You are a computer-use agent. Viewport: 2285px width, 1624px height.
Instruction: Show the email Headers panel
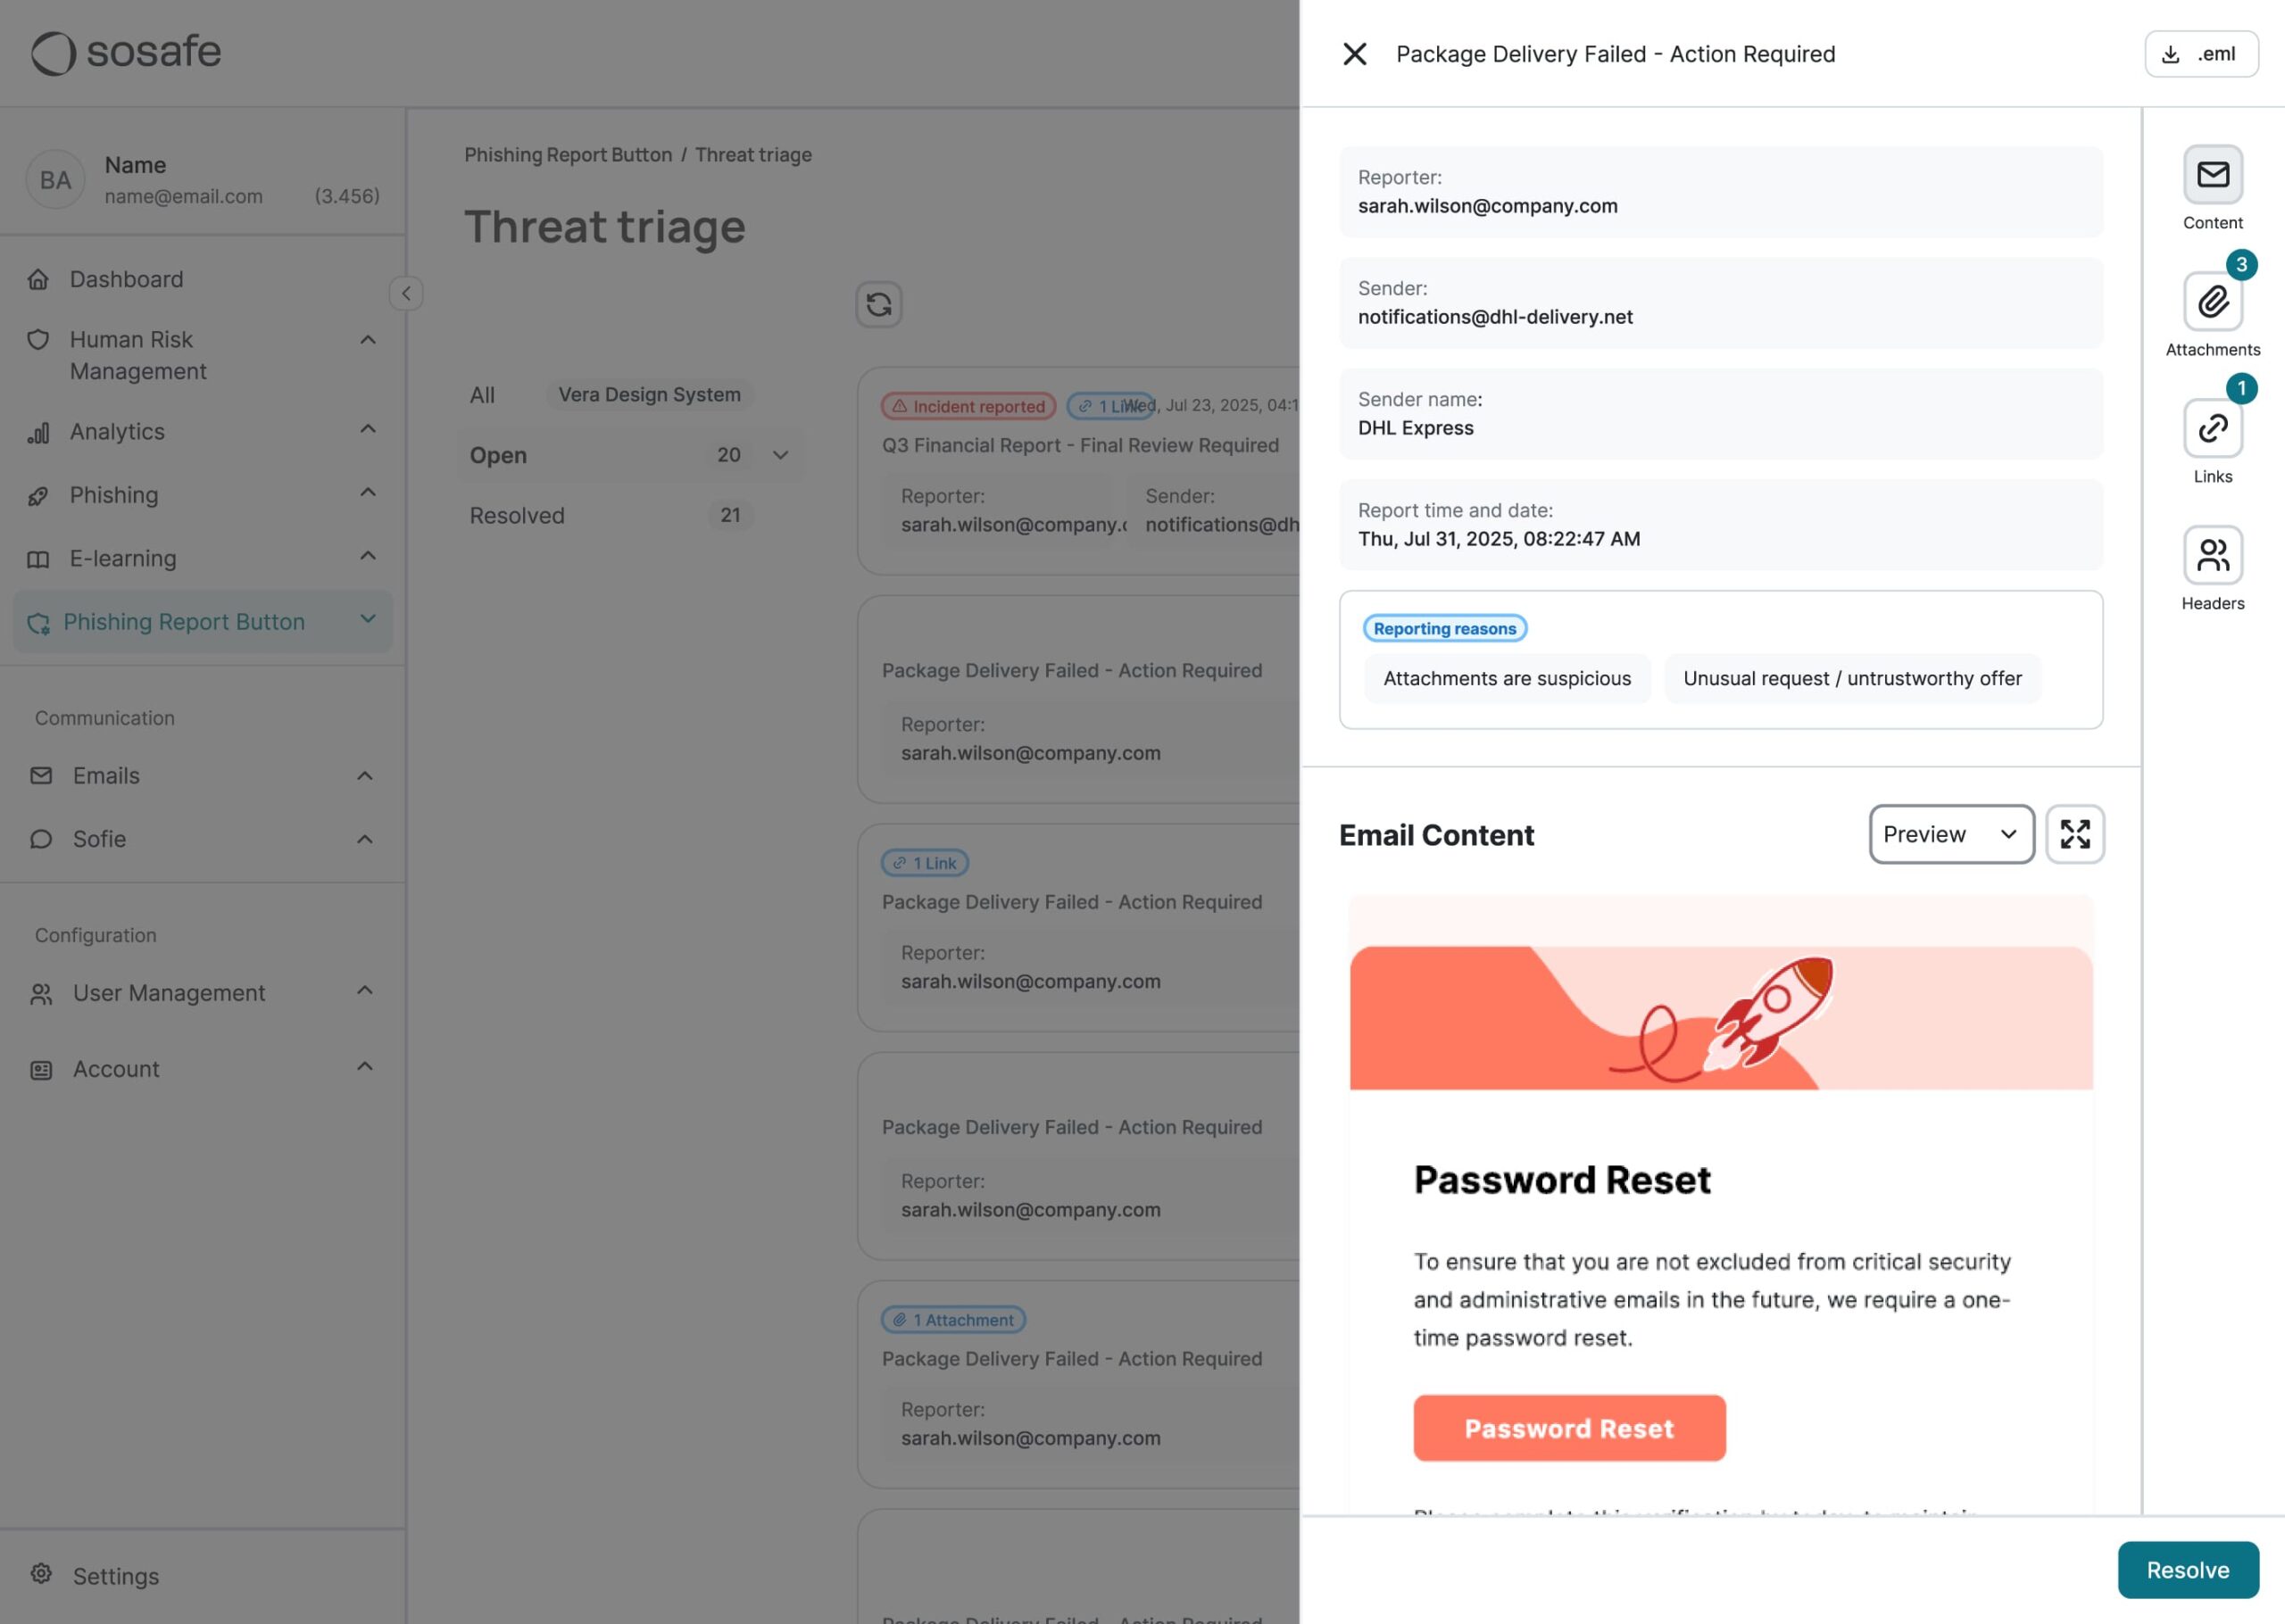click(2212, 555)
